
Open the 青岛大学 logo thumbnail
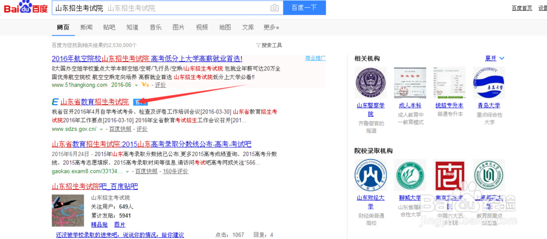[488, 83]
